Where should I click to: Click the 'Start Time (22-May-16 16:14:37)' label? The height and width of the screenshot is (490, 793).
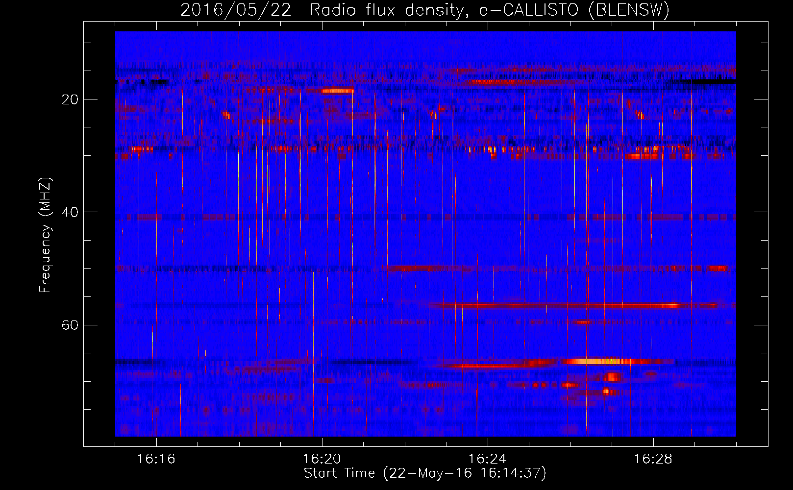[x=425, y=473]
